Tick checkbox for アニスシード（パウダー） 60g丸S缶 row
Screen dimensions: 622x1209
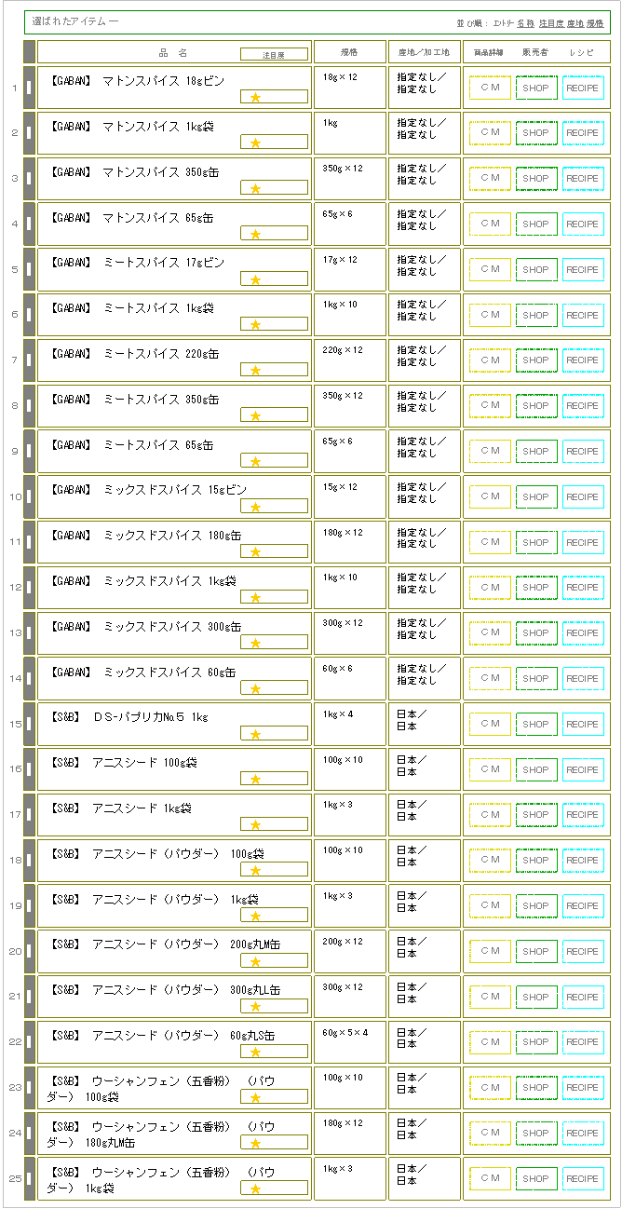(x=29, y=1042)
